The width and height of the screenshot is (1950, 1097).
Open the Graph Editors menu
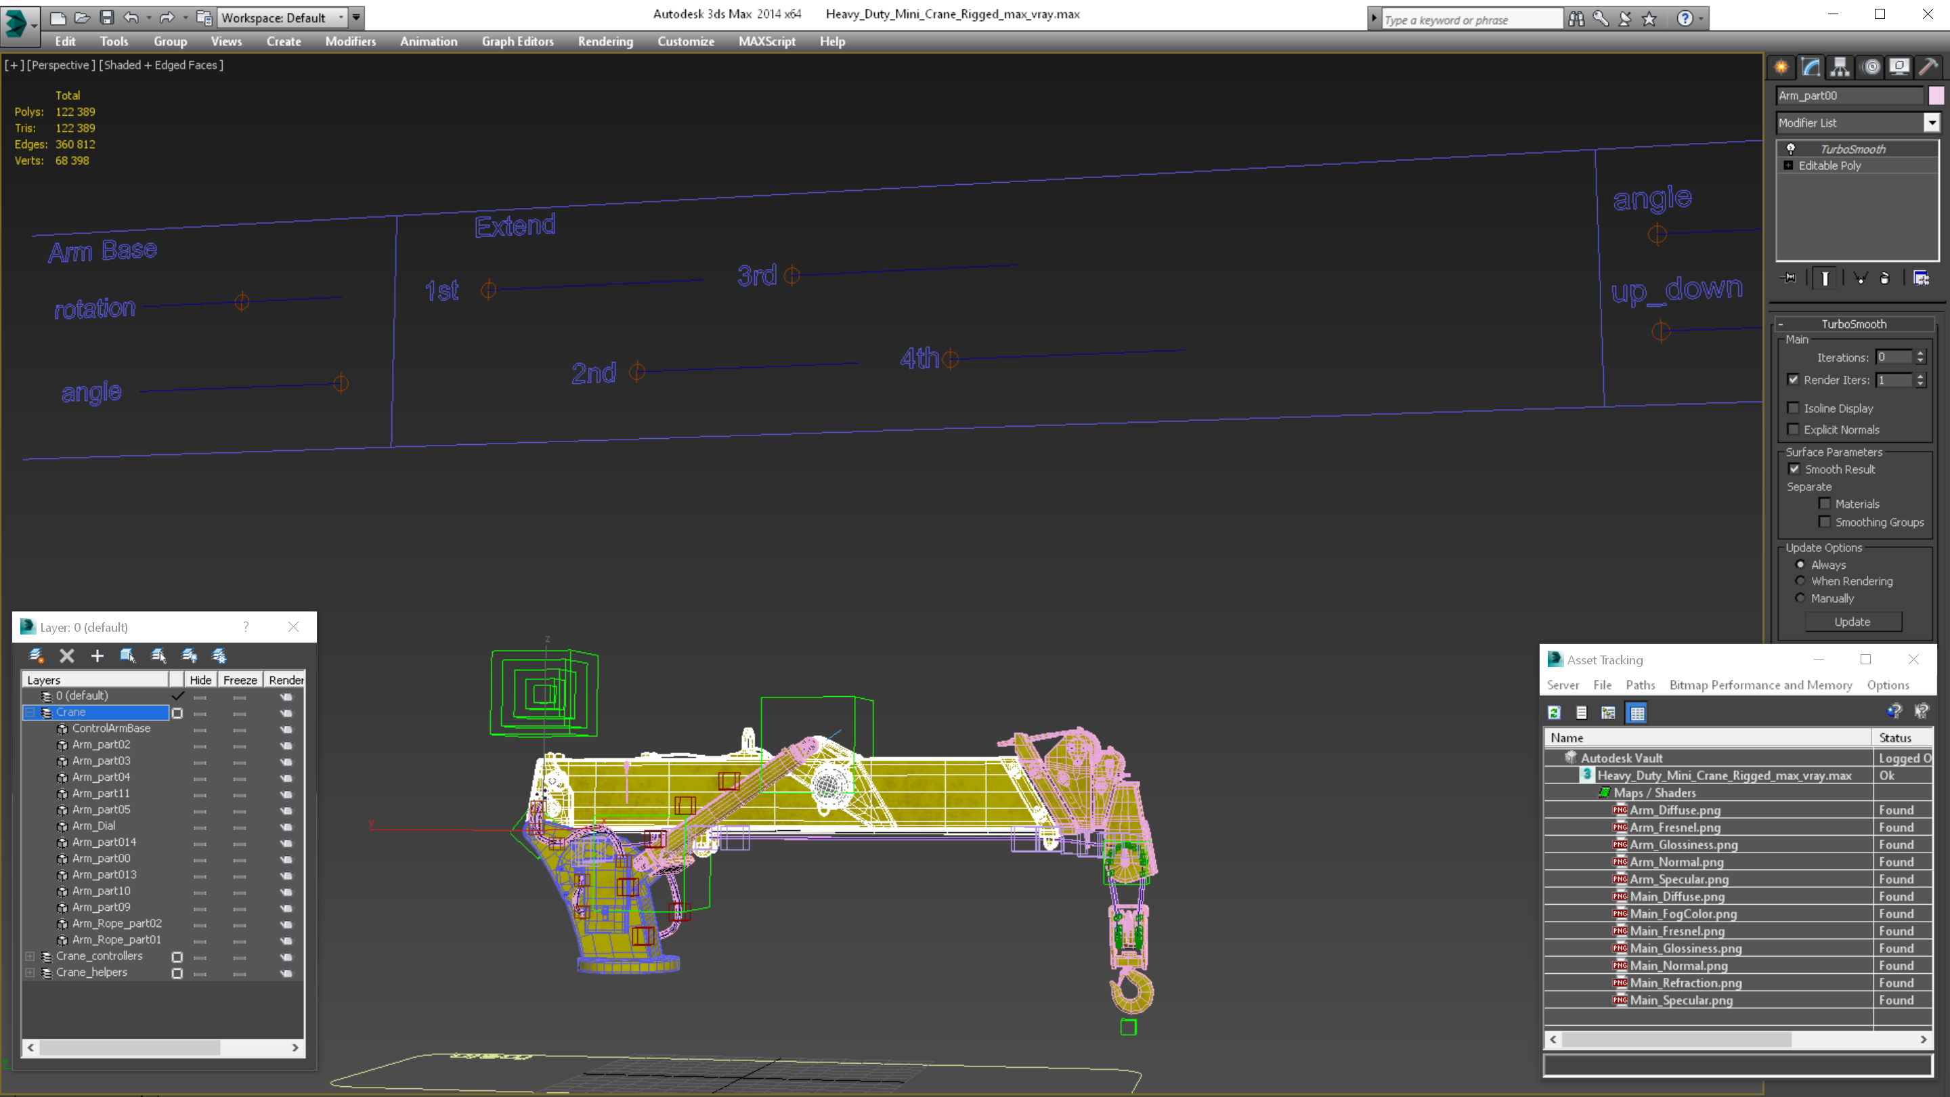click(x=518, y=41)
